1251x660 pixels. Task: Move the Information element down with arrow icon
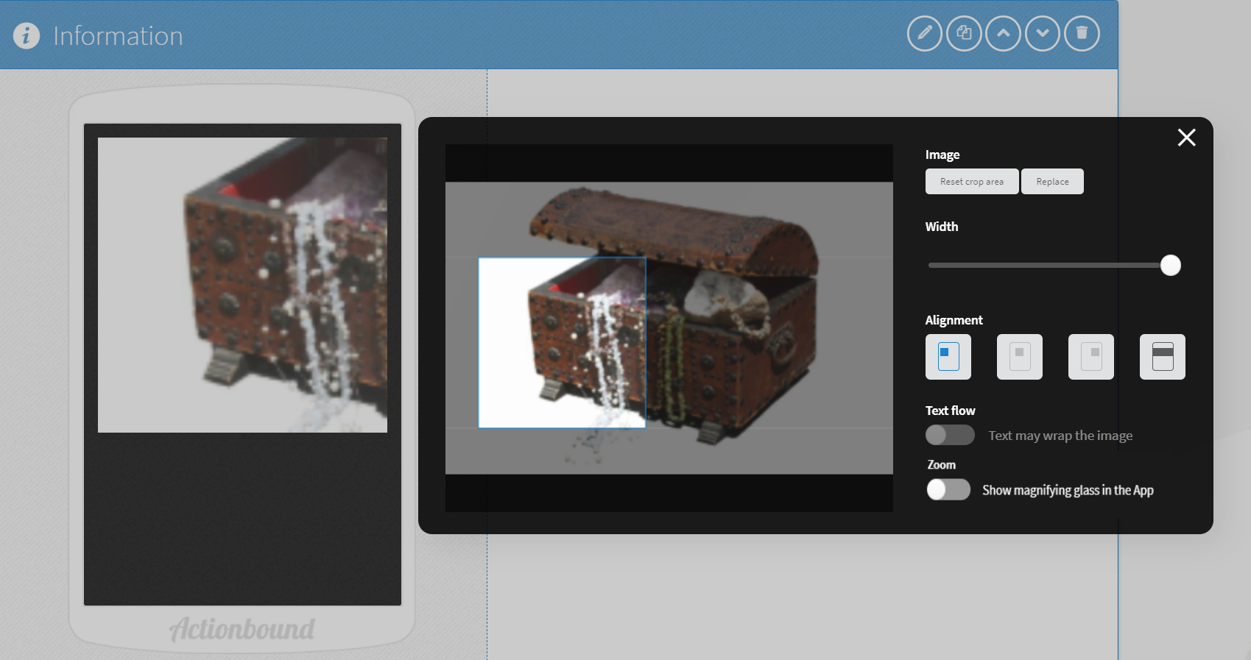[1042, 33]
